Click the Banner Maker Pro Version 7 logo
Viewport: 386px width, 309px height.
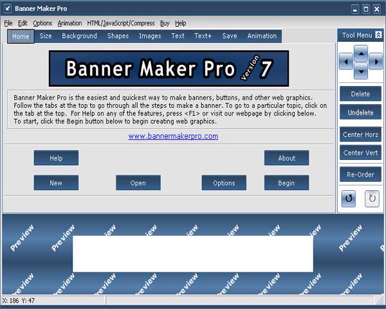pyautogui.click(x=169, y=69)
